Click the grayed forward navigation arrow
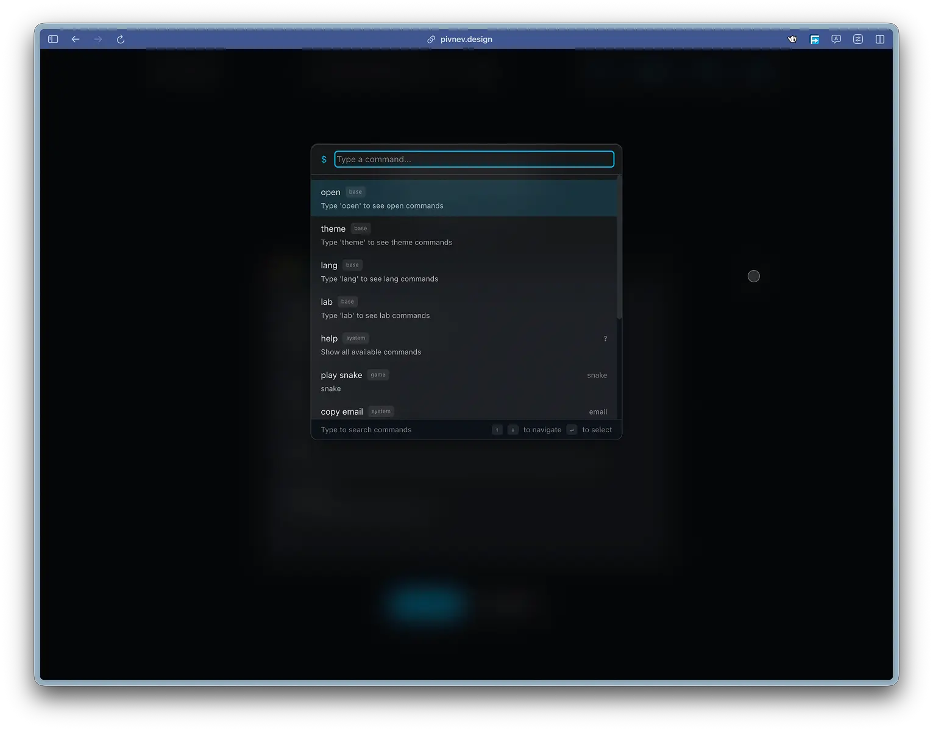 tap(98, 39)
